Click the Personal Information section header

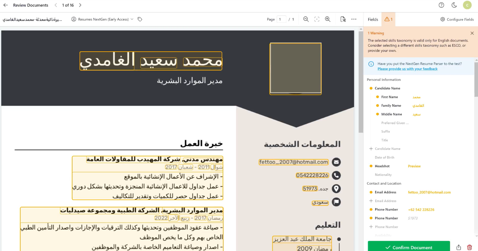(384, 80)
